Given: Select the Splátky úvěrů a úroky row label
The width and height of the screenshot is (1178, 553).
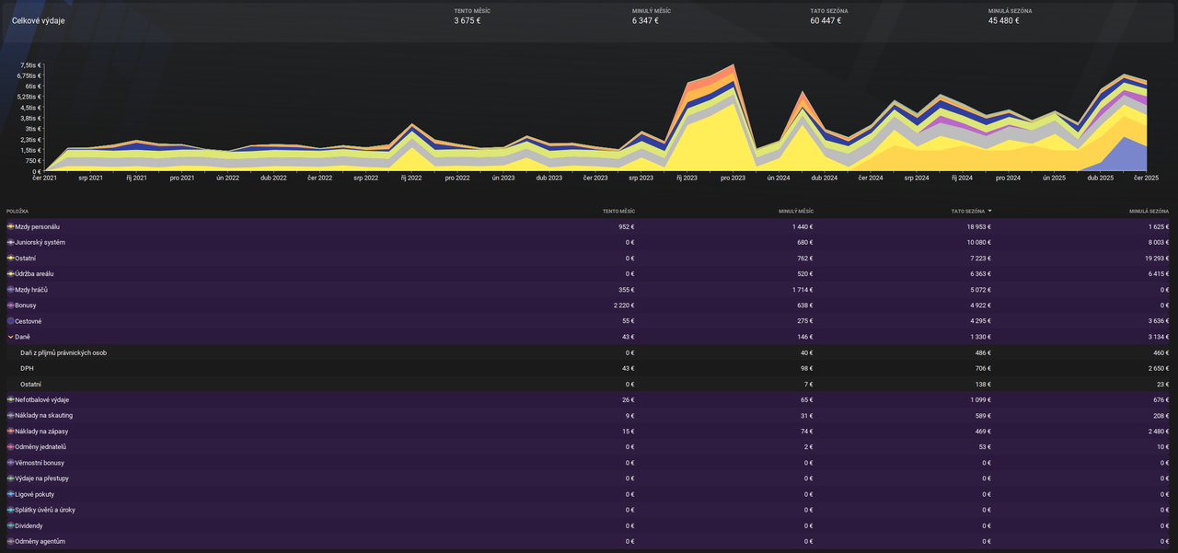Looking at the screenshot, I should [x=45, y=510].
